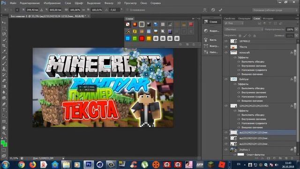Open the fill (Заливка) slider arrow
Screen dimensions: 300x169
[296, 36]
